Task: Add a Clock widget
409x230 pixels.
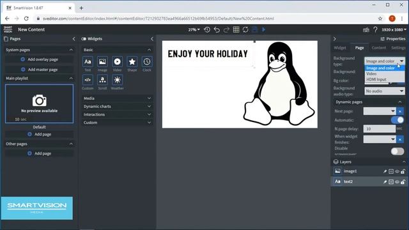Action: [147, 62]
